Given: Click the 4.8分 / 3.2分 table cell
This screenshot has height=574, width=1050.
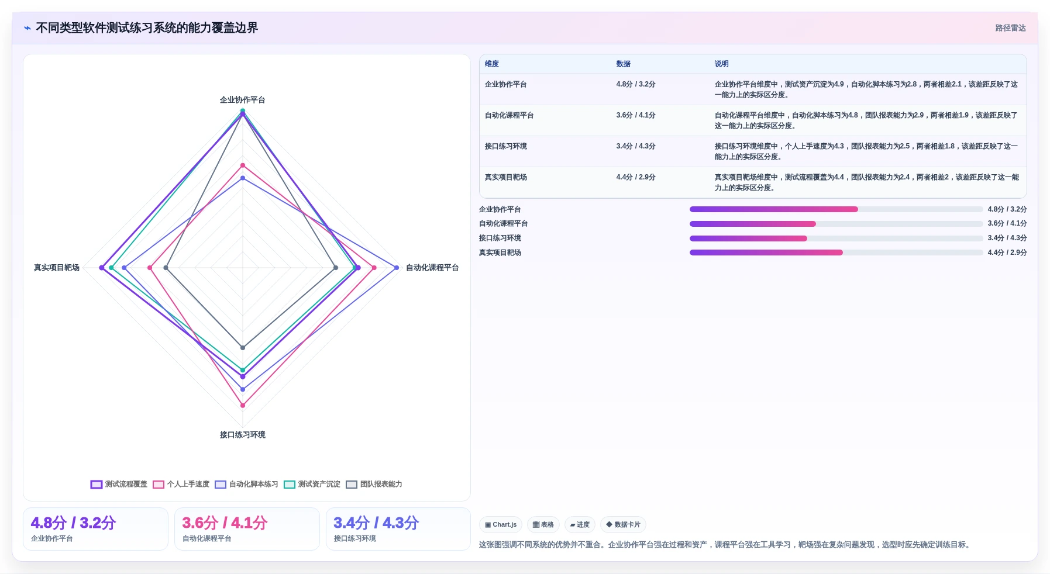Looking at the screenshot, I should [660, 89].
